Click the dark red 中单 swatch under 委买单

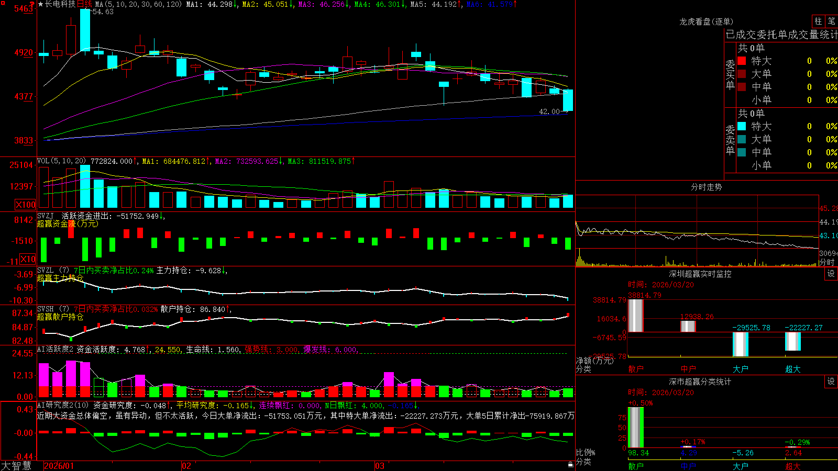(x=742, y=87)
